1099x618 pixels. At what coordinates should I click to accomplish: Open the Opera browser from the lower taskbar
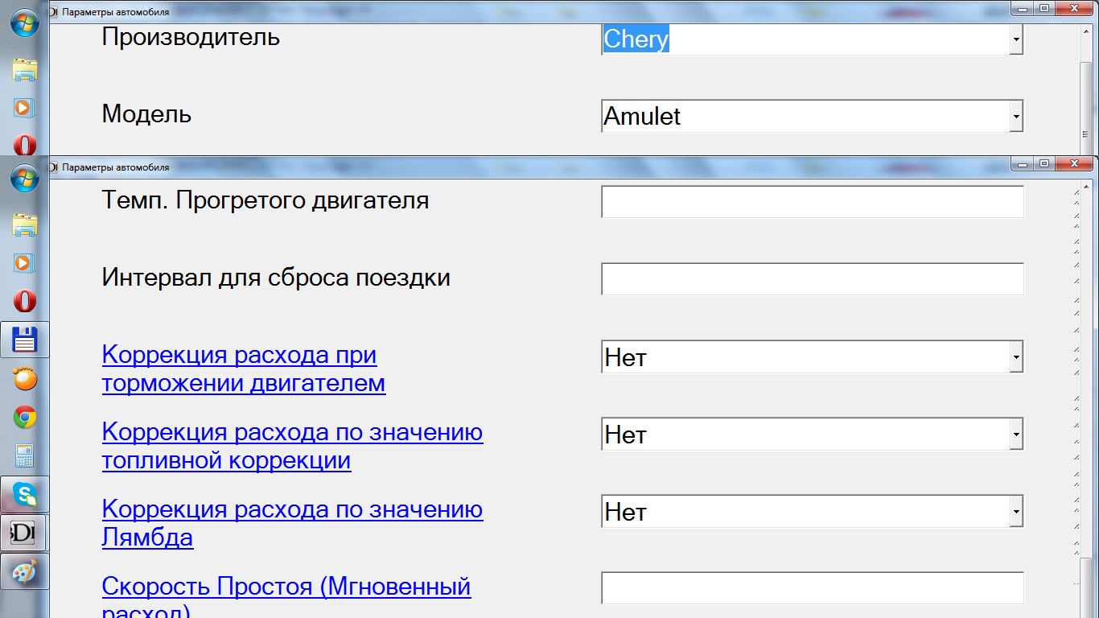click(24, 301)
